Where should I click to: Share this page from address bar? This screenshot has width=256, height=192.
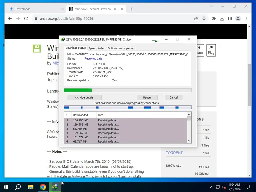point(196,18)
